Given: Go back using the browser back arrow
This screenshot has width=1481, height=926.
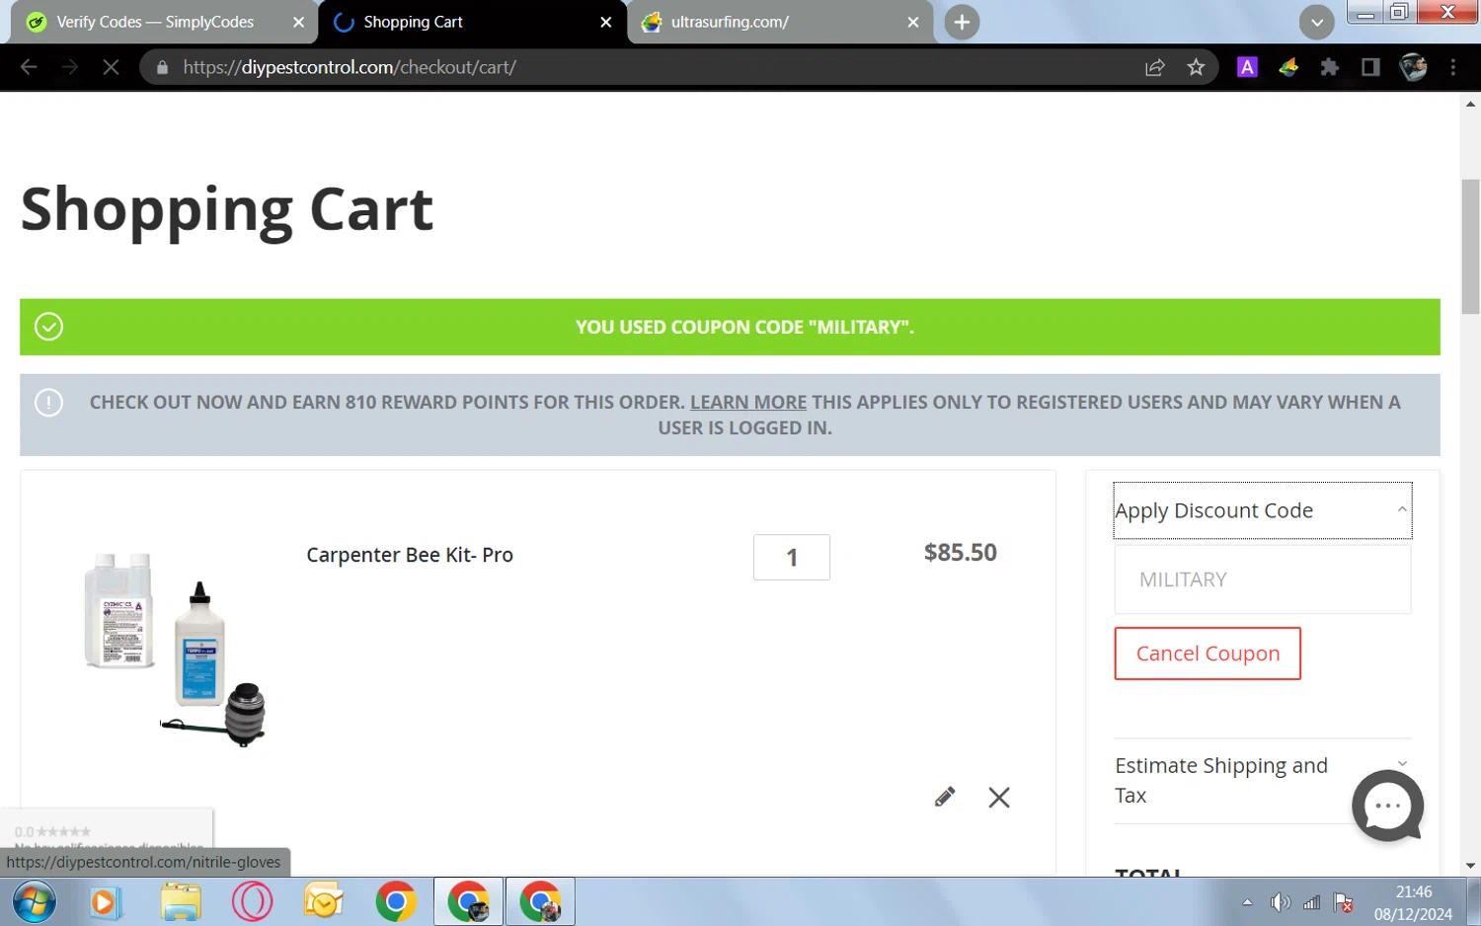Looking at the screenshot, I should point(29,67).
